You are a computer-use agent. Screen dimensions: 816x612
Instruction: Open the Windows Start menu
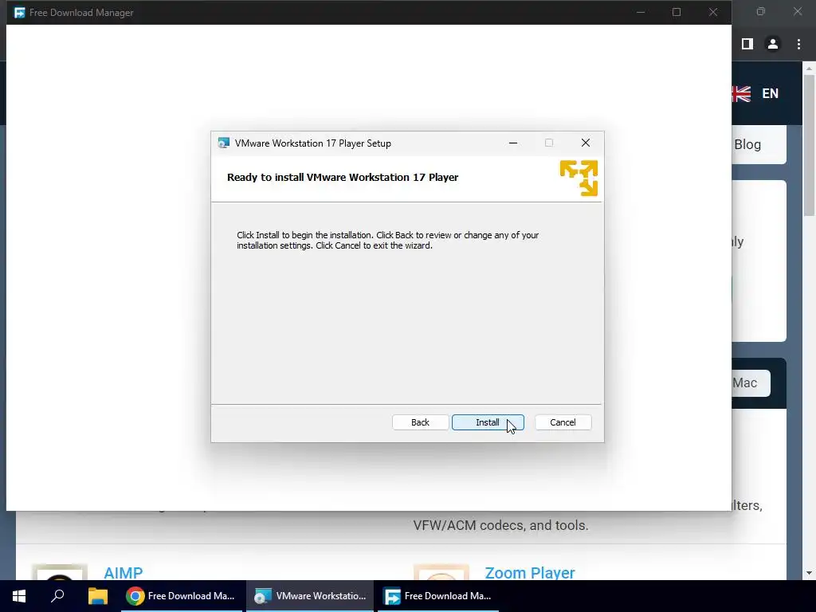[x=19, y=596]
